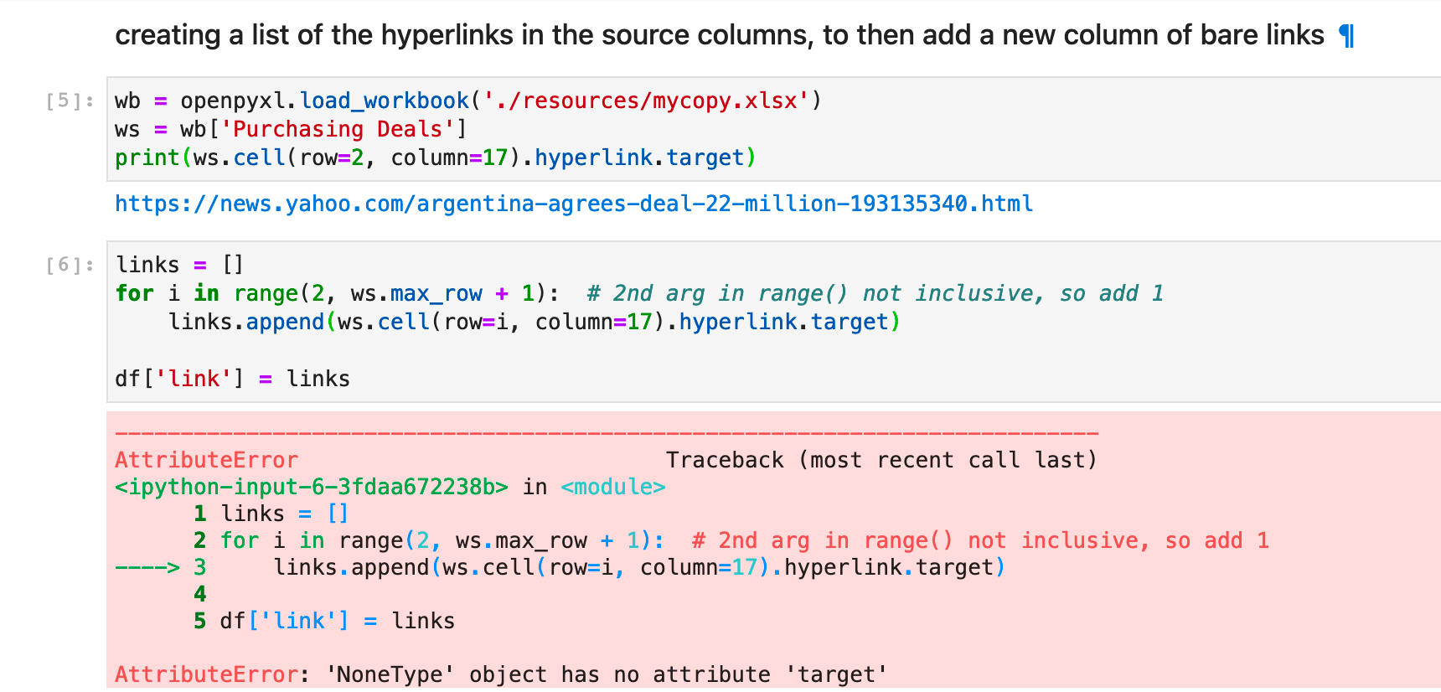
Task: Click the red AttributeError title in traceback
Action: pyautogui.click(x=206, y=460)
